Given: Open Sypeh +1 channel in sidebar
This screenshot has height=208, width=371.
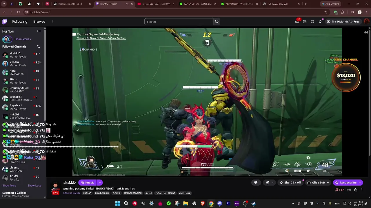Looking at the screenshot, I should tap(23, 107).
